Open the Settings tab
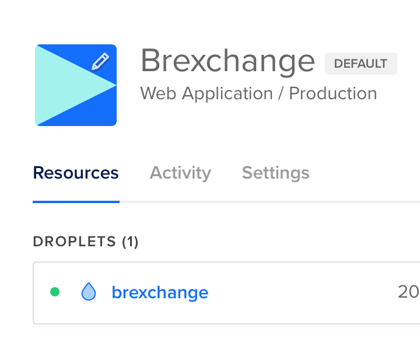This screenshot has height=342, width=420. coord(275,173)
